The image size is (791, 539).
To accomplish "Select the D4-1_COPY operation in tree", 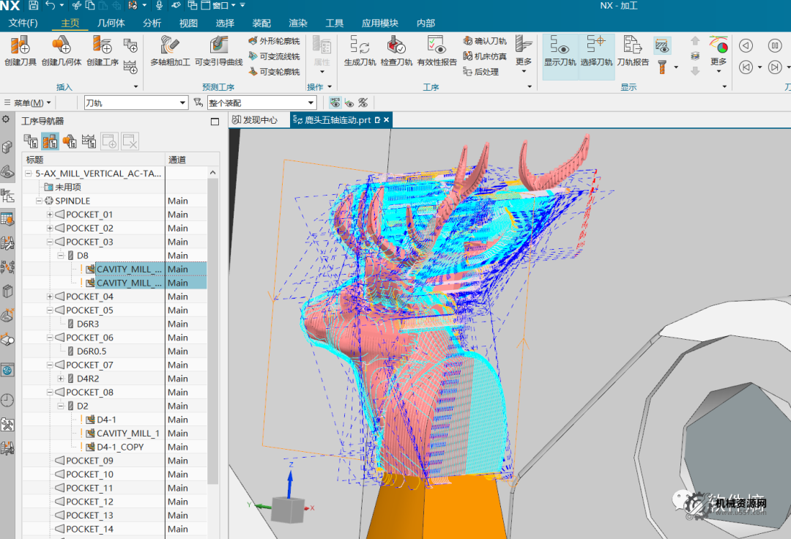I will pyautogui.click(x=120, y=447).
